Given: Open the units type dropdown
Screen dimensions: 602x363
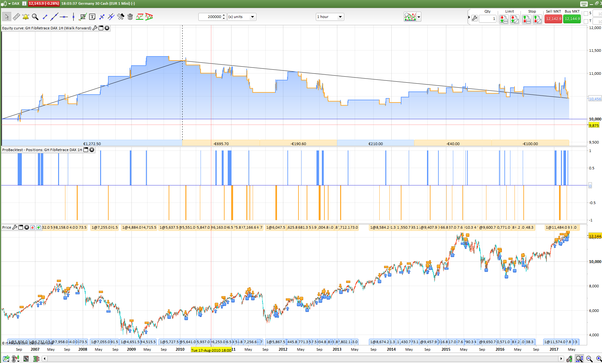Looking at the screenshot, I should click(252, 17).
